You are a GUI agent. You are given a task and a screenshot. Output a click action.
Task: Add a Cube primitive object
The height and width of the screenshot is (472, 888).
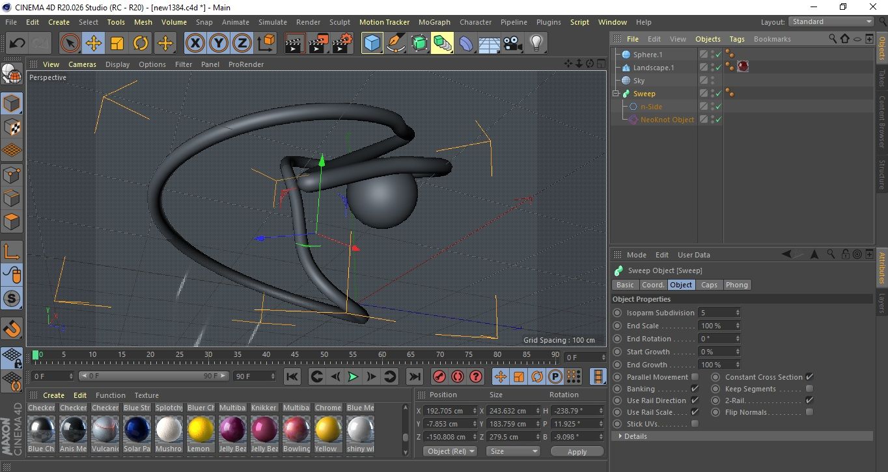(x=372, y=44)
